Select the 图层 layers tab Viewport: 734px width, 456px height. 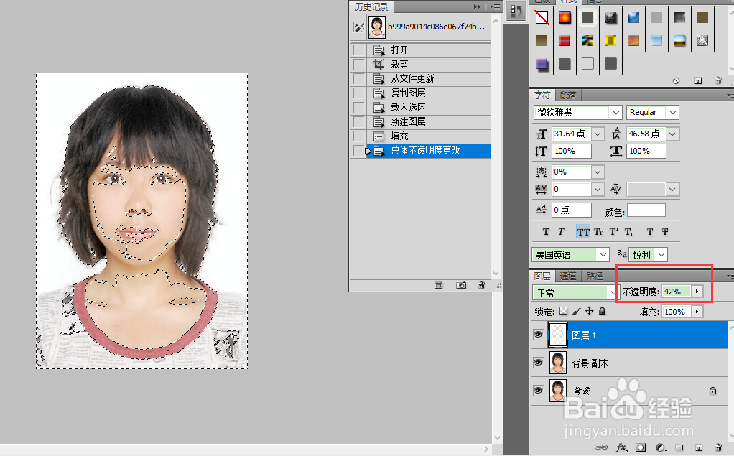coord(542,276)
